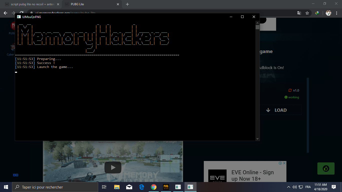Select the PUBG Lite browser tab
Image resolution: width=342 pixels, height=192 pixels.
(x=92, y=4)
